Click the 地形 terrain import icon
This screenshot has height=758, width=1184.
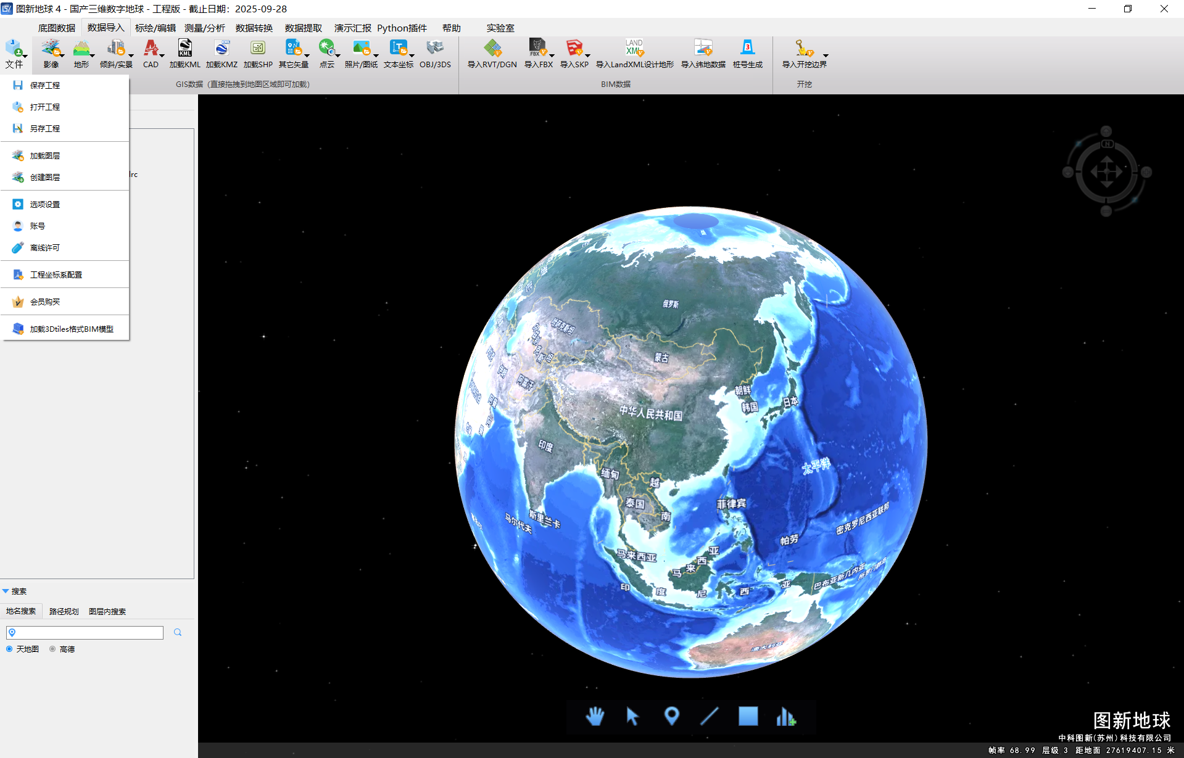point(81,48)
